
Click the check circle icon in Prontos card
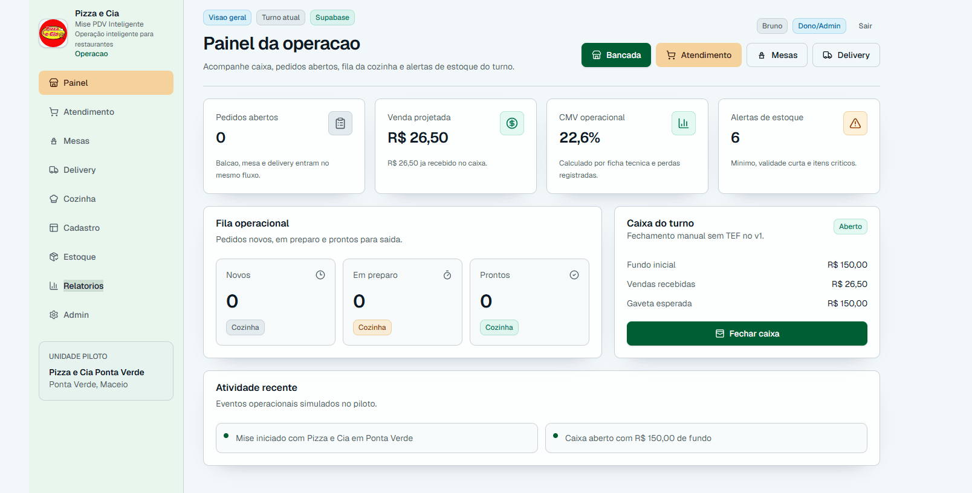click(574, 275)
